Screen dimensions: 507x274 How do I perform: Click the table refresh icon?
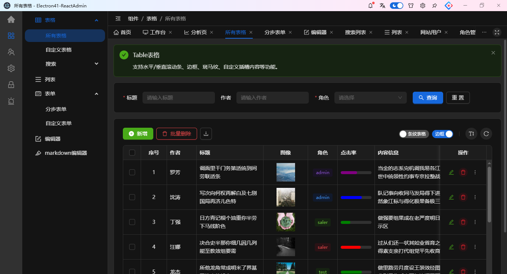tap(486, 134)
